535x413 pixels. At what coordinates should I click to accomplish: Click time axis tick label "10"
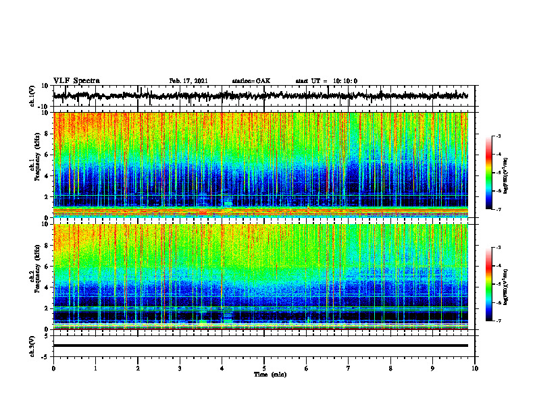475,368
